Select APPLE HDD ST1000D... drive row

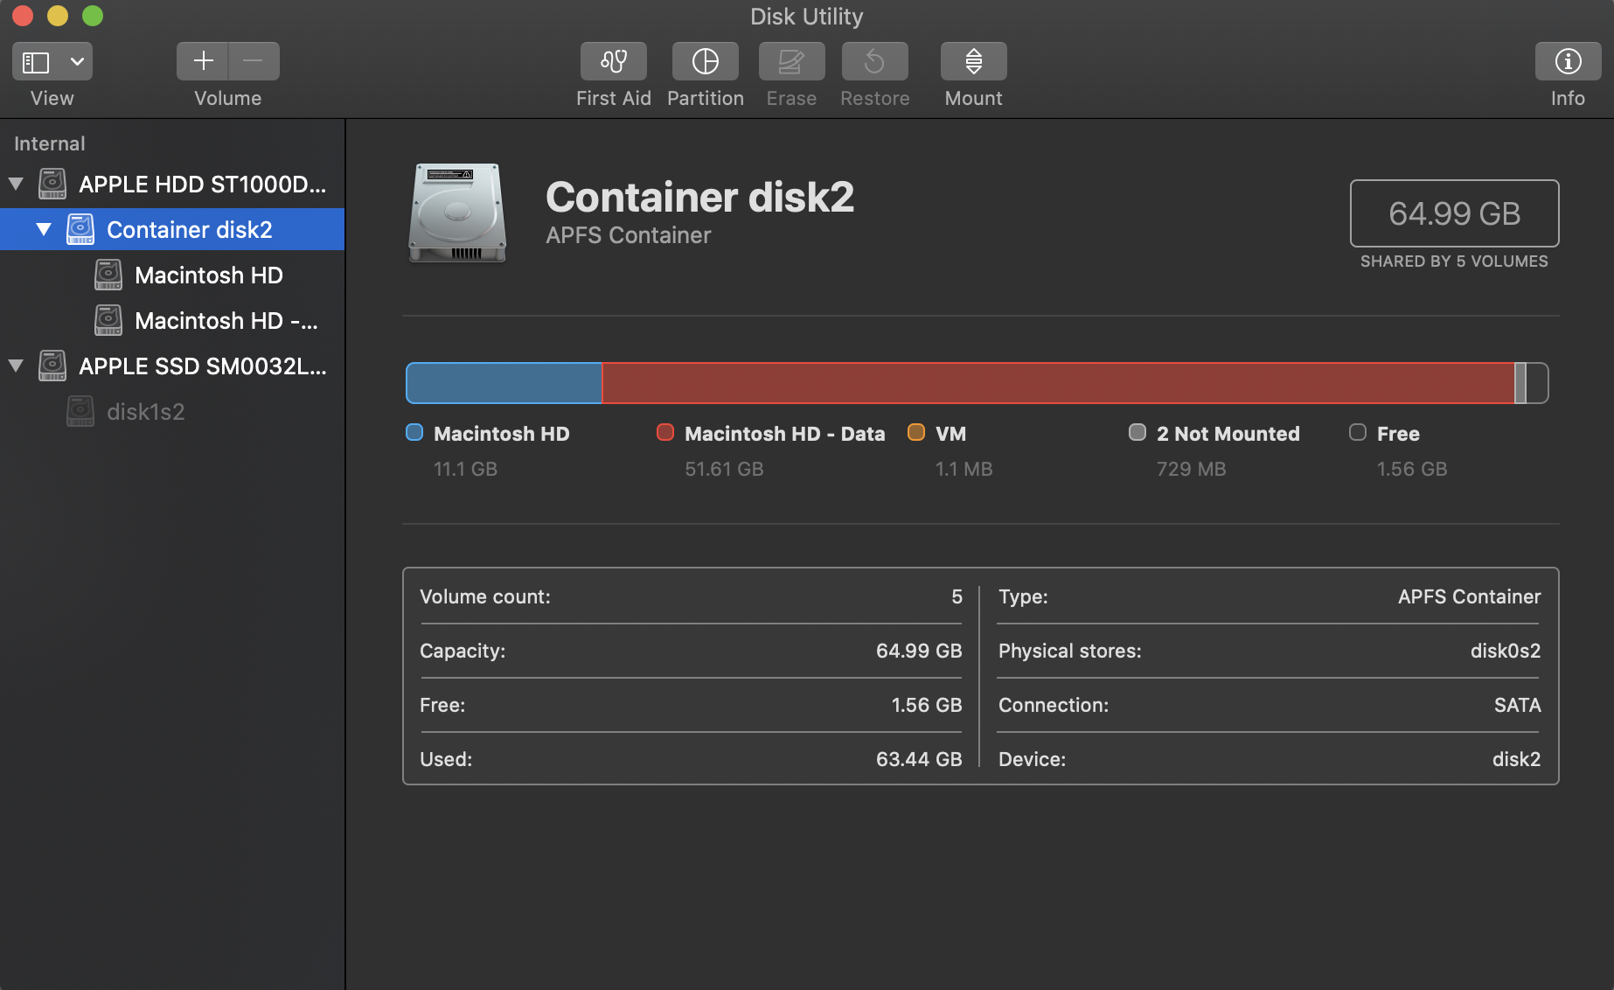click(172, 184)
